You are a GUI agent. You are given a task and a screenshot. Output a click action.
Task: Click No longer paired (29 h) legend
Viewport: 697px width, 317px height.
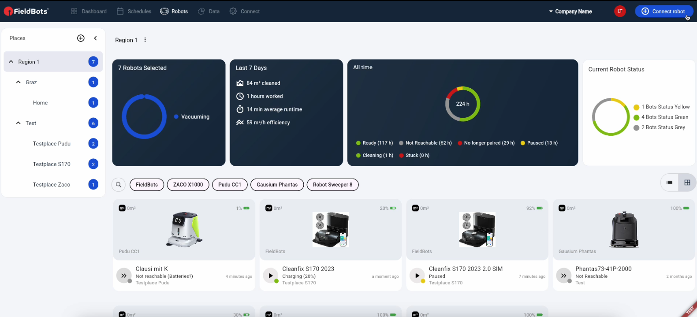point(486,143)
